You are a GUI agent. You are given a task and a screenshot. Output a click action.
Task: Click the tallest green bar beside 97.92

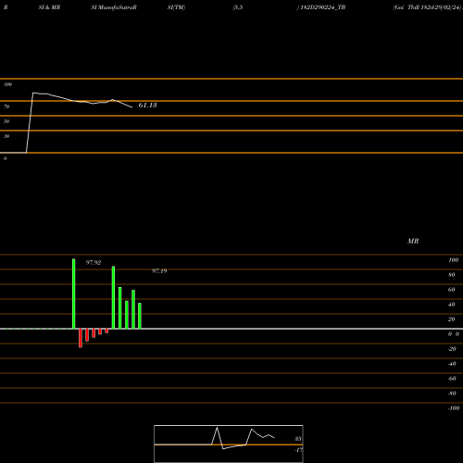pos(74,294)
